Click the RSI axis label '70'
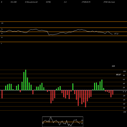127x127 pixels. [2, 29]
